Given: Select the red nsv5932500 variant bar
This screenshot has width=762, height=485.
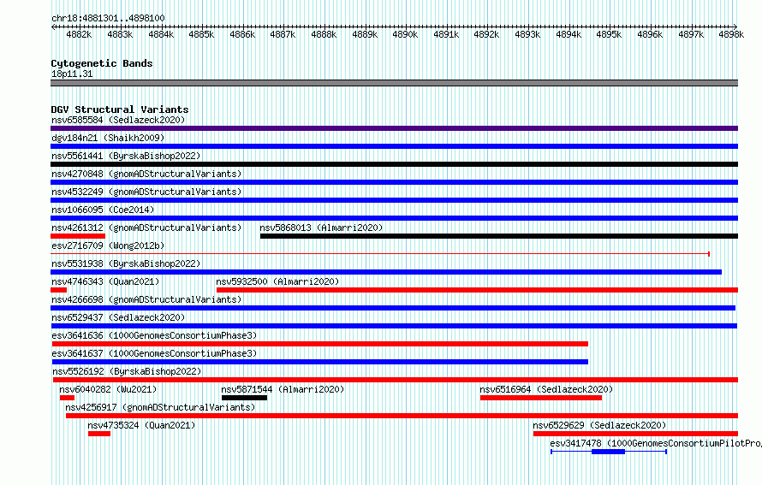Looking at the screenshot, I should [477, 290].
